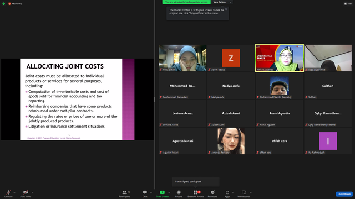Click the muted mic icon on Azizah Azmi's tile
355x199 pixels.
210,125
